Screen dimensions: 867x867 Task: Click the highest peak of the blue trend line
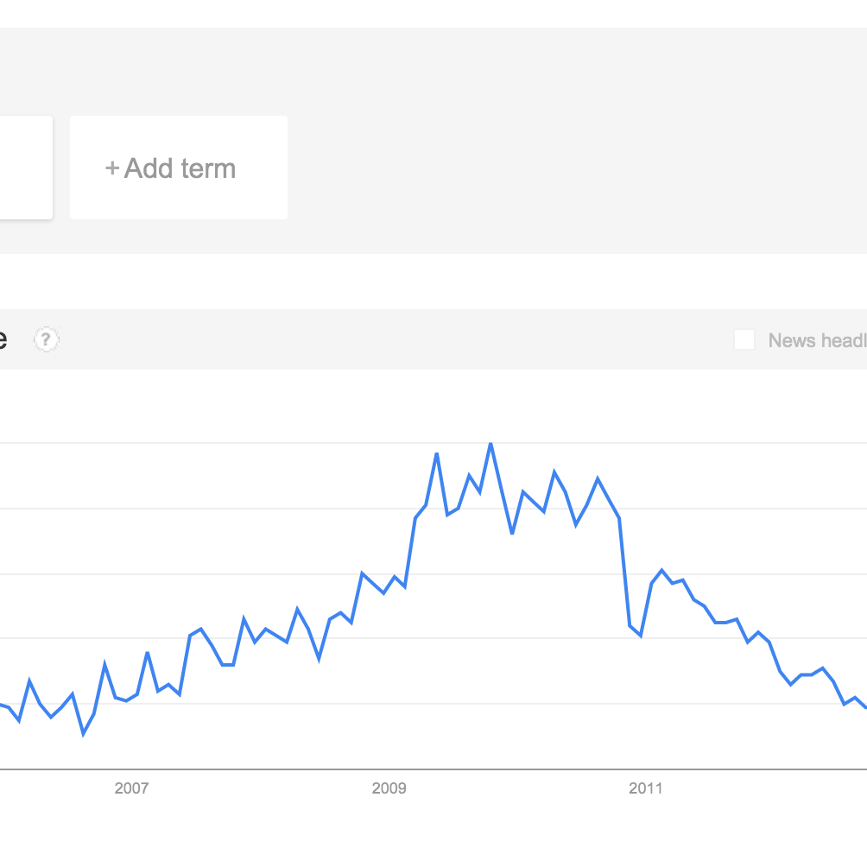coord(490,444)
